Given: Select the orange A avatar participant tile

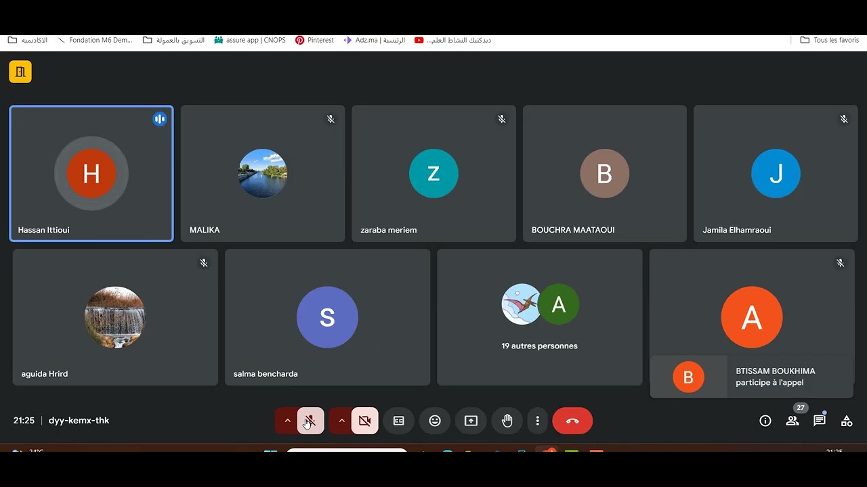Looking at the screenshot, I should click(x=752, y=317).
